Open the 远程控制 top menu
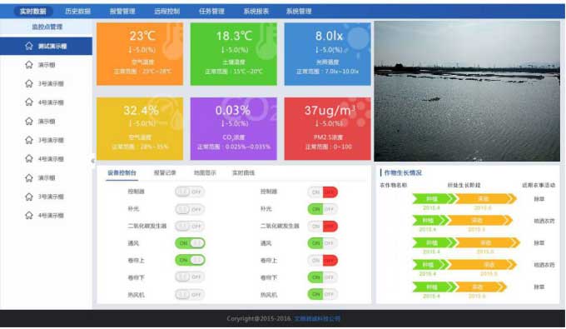 166,11
